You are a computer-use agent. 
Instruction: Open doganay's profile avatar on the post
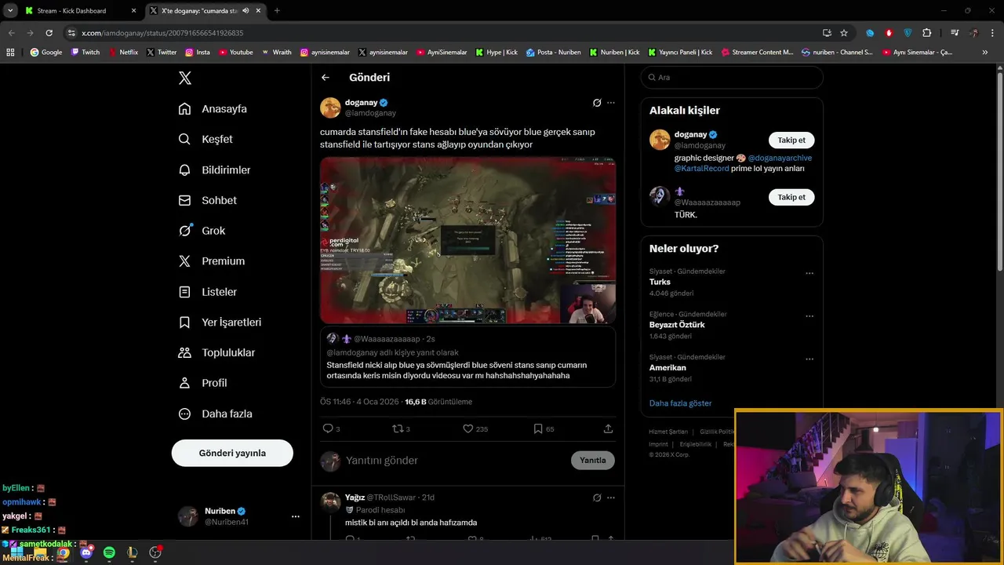[330, 108]
